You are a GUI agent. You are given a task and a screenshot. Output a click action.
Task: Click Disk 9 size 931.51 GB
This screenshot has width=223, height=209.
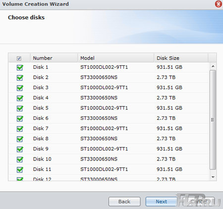[169, 149]
